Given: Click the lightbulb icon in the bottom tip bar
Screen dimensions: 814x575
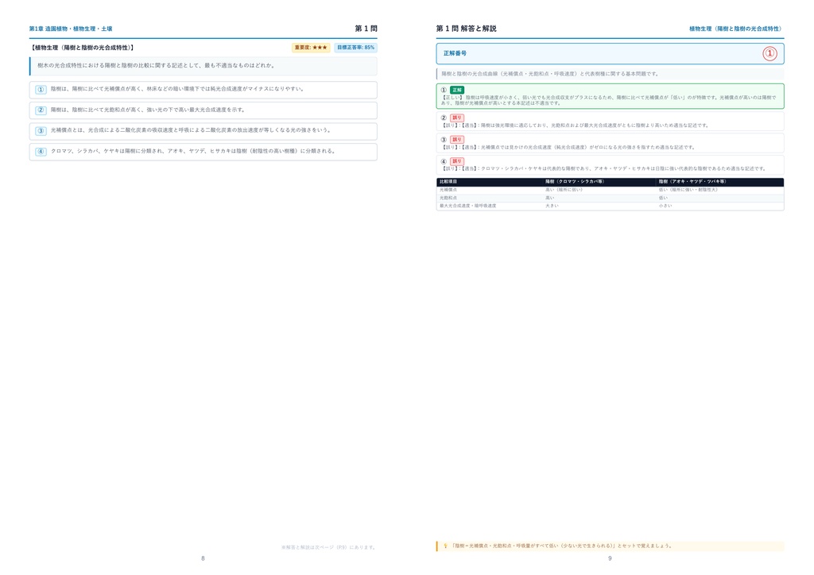Looking at the screenshot, I should click(445, 546).
